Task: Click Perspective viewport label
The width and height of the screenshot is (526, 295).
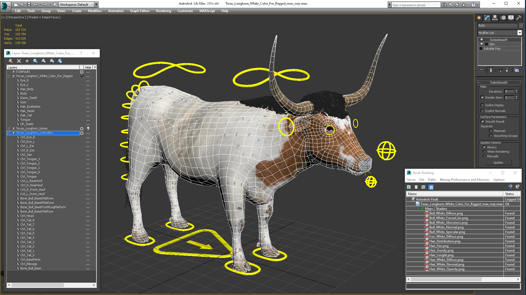Action: click(x=17, y=17)
